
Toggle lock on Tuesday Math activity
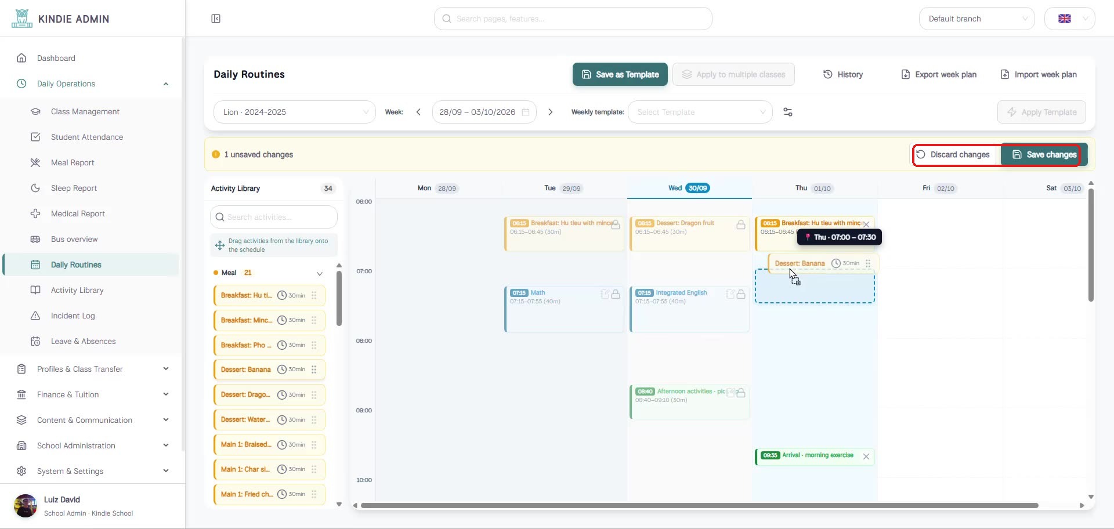click(616, 294)
